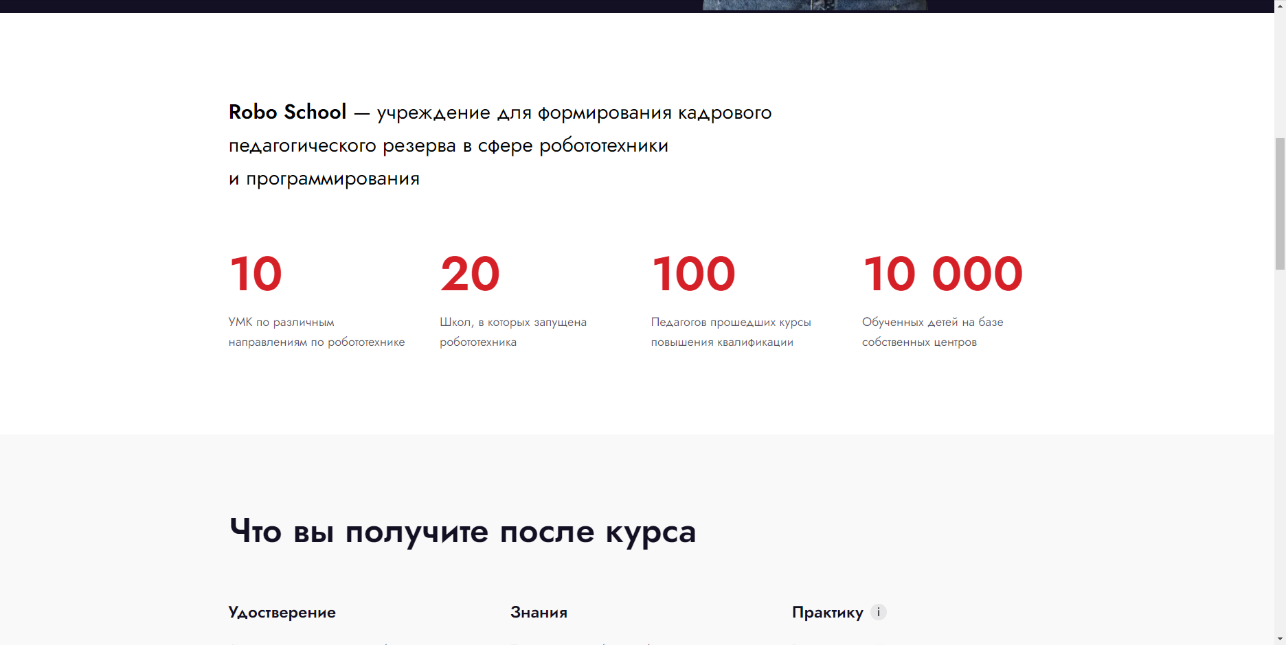Image resolution: width=1286 pixels, height=645 pixels.
Task: Select the 'Robo School' bold heading text
Action: point(287,112)
